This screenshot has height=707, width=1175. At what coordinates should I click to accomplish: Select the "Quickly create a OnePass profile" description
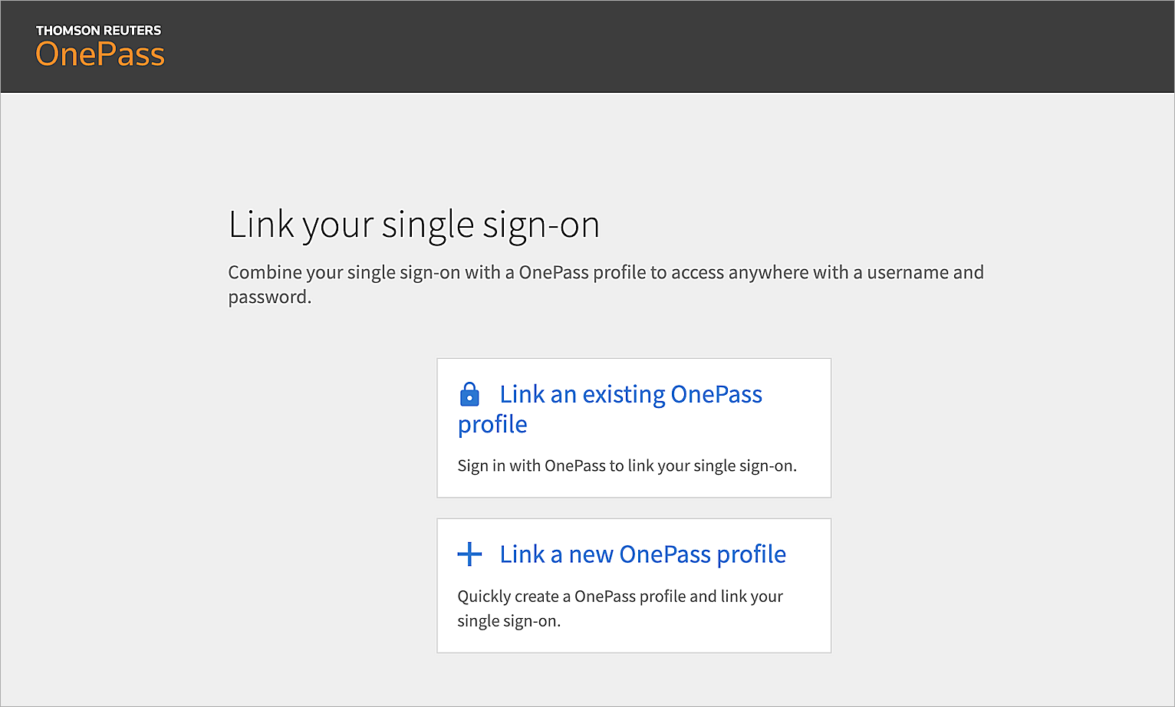pyautogui.click(x=620, y=597)
